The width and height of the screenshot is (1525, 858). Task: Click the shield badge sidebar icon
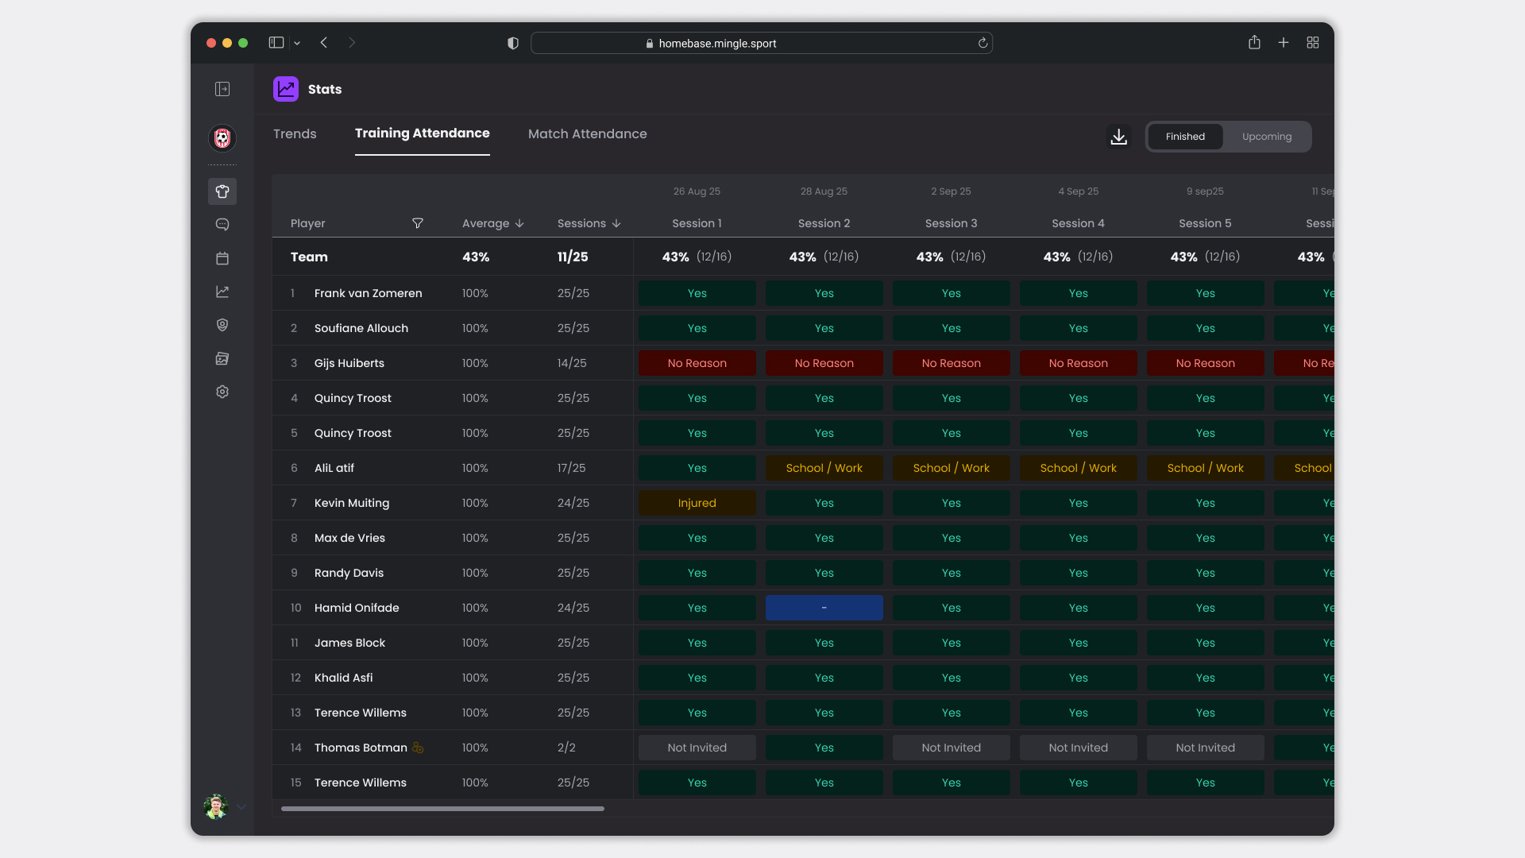pyautogui.click(x=222, y=325)
